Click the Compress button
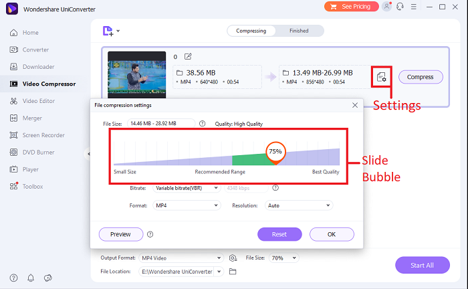 pos(421,77)
